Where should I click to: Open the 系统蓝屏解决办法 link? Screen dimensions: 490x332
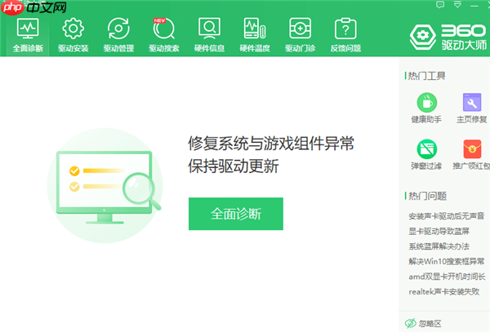(439, 246)
